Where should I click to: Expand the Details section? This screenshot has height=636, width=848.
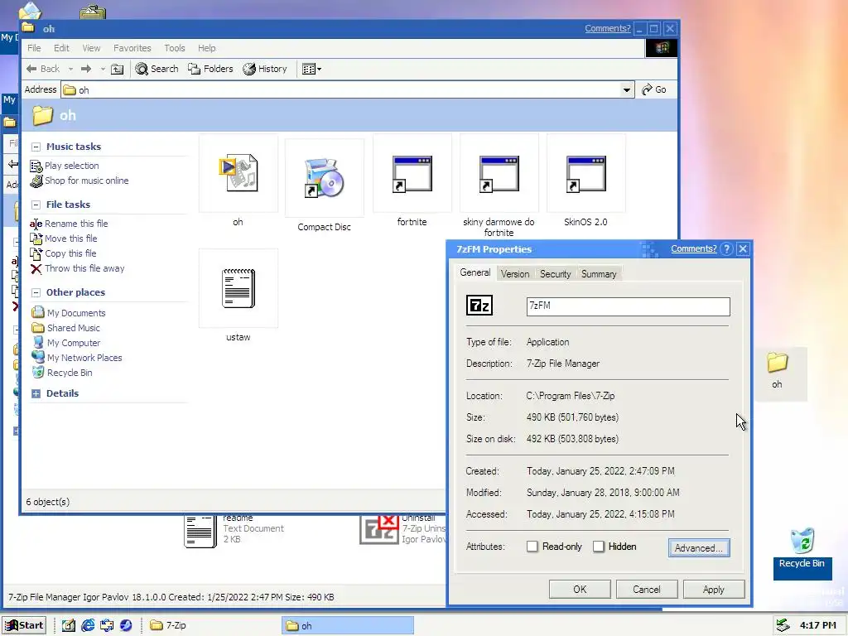pyautogui.click(x=36, y=393)
